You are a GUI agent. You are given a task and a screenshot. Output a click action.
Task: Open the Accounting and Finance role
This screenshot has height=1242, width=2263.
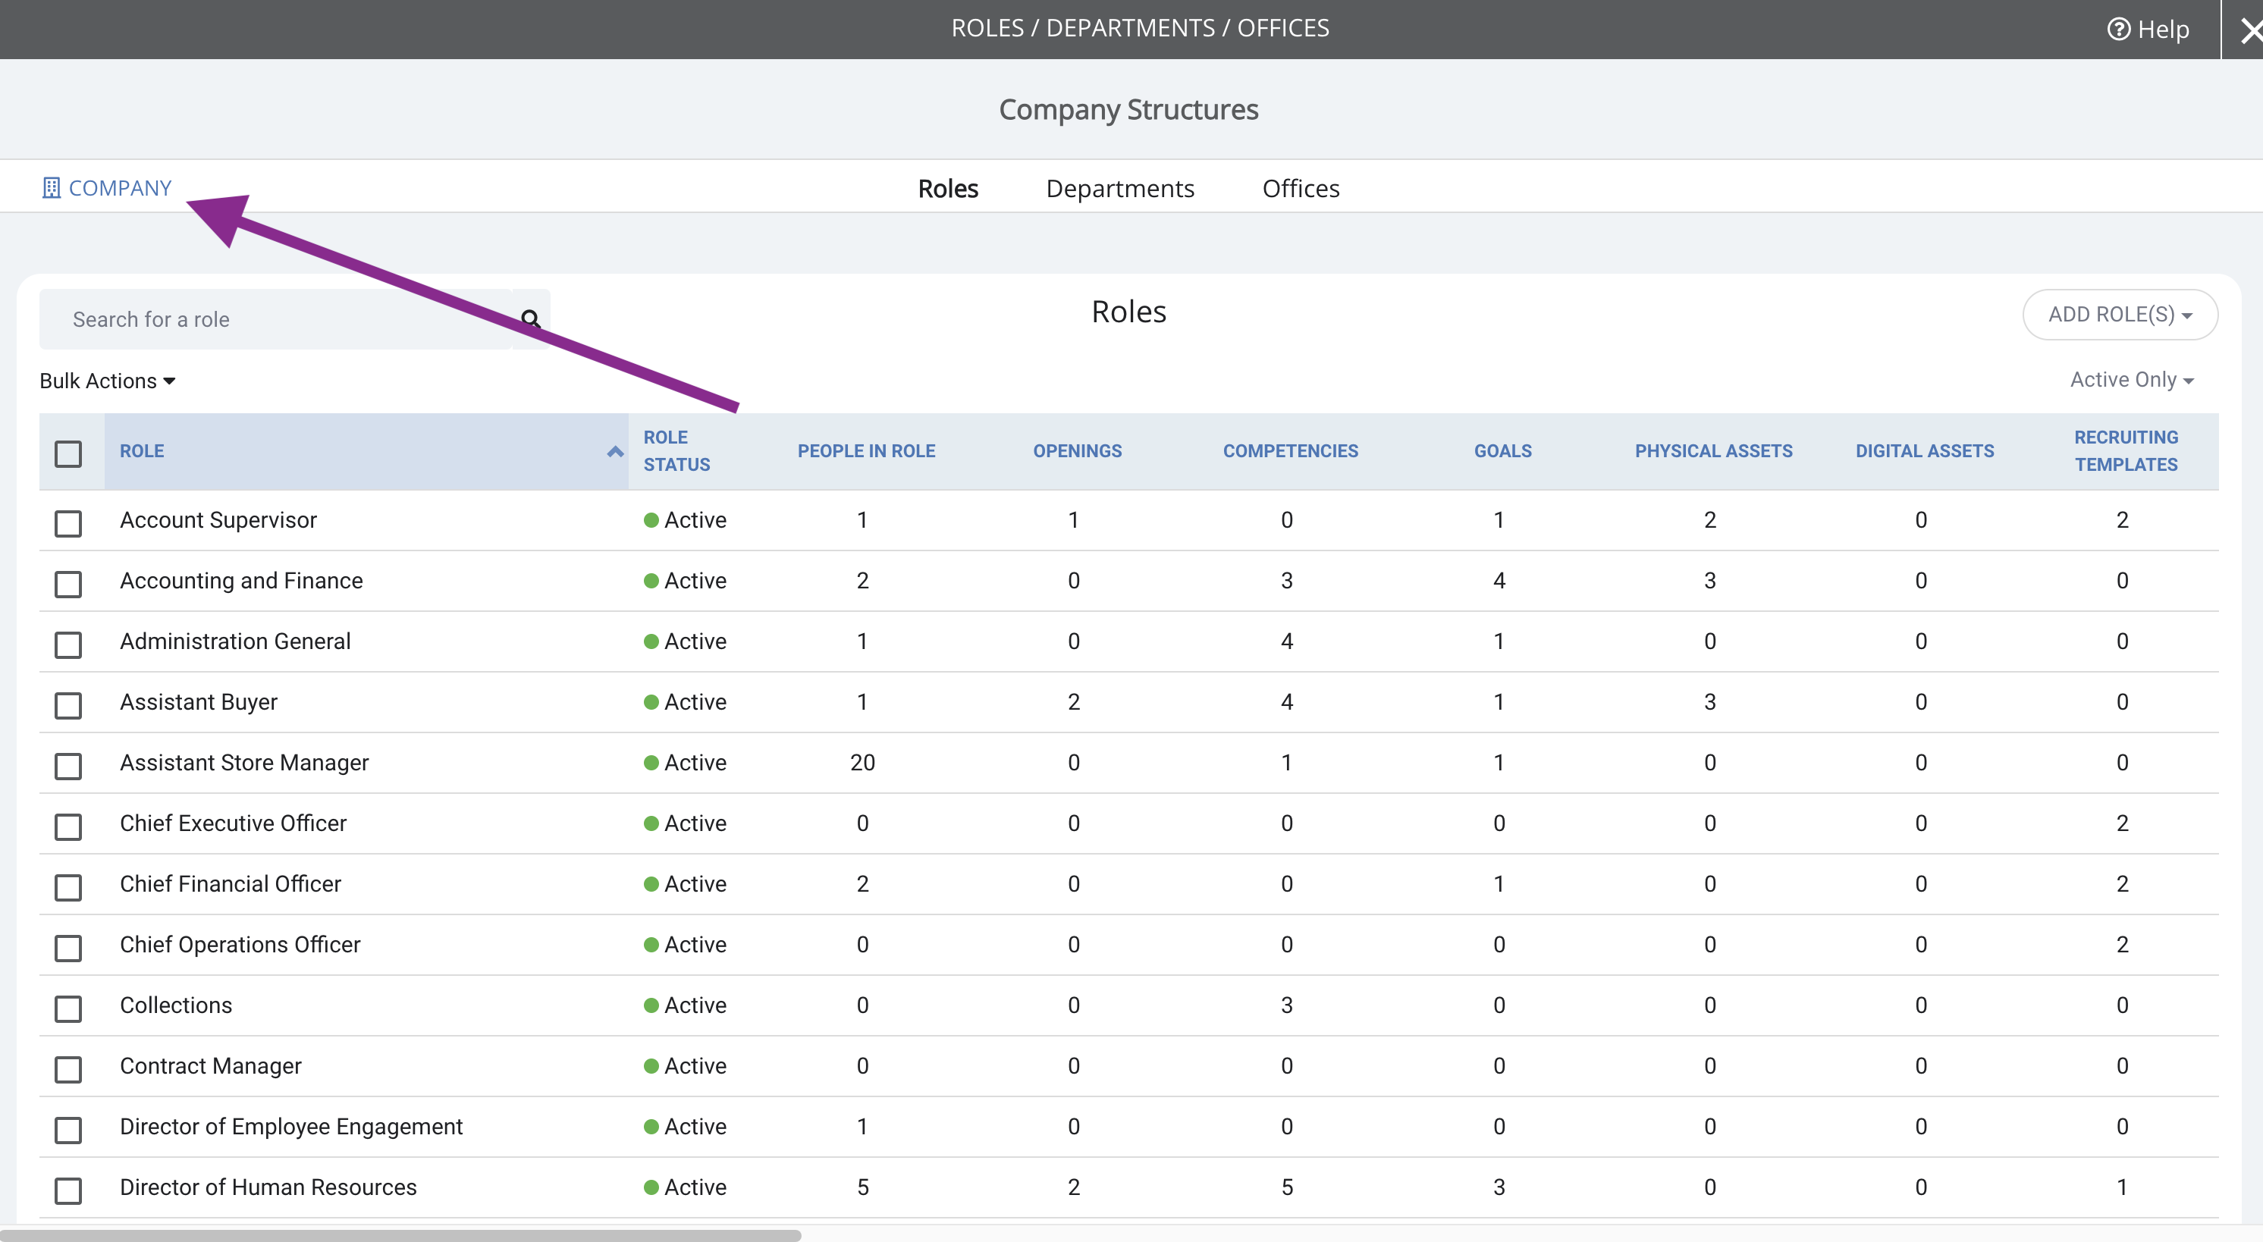point(240,581)
